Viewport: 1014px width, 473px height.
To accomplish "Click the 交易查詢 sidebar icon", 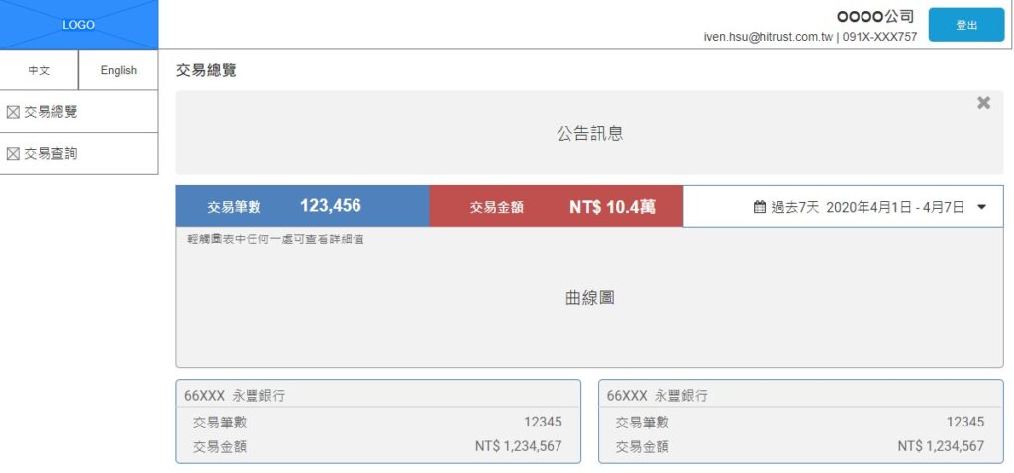I will pyautogui.click(x=13, y=154).
